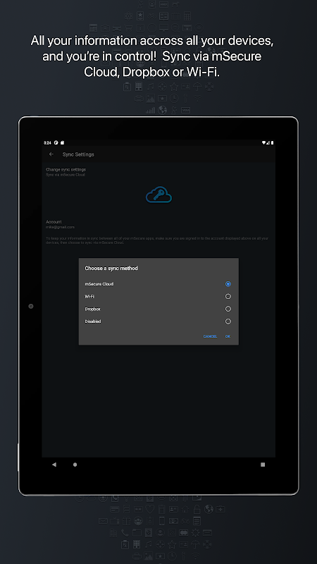Click the "Dropbox" option label
317x564 pixels.
coord(93,309)
